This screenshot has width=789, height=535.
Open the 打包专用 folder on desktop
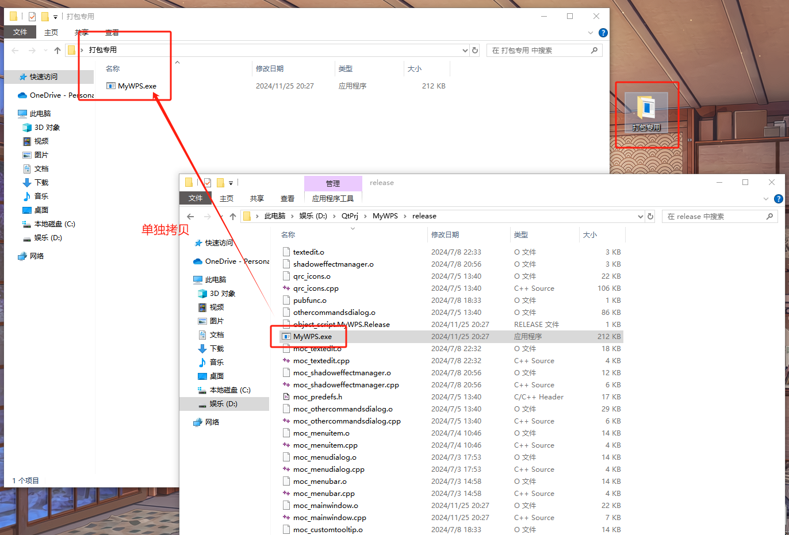[x=646, y=113]
